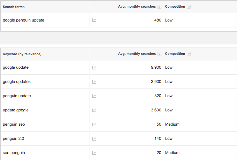Click the 2,900 monthly searches value
This screenshot has height=160, width=237.
[x=156, y=82]
